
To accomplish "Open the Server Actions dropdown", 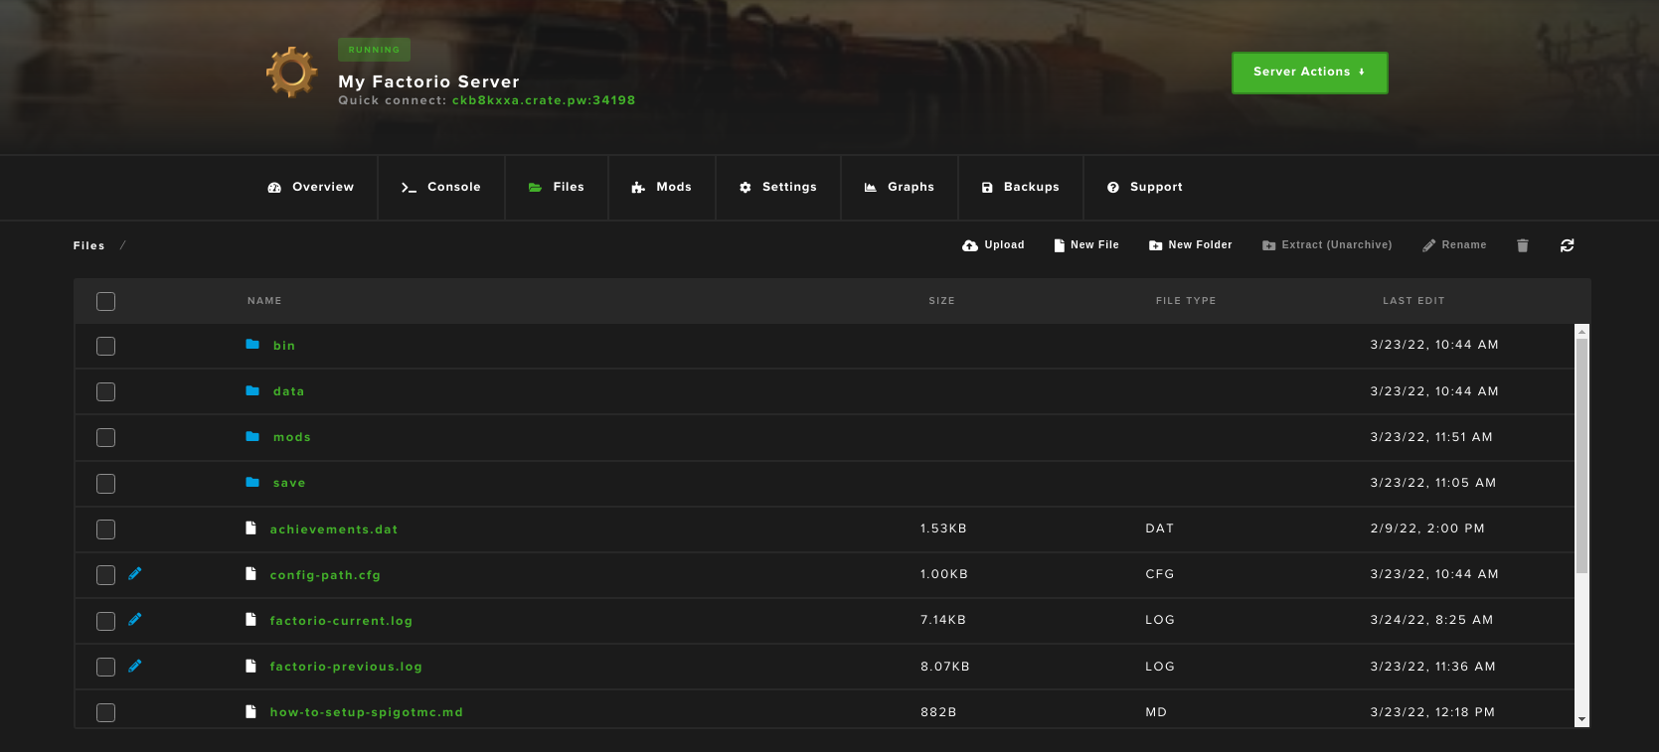I will [1309, 73].
